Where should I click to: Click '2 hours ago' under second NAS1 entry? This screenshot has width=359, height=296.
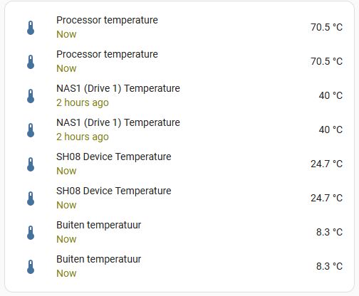coord(83,137)
